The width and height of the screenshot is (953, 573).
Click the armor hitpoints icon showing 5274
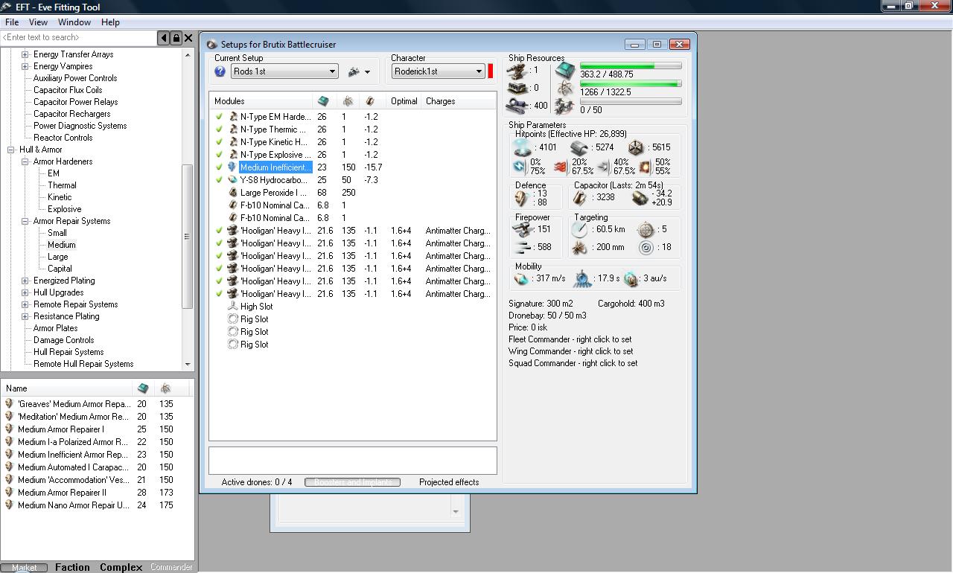pyautogui.click(x=580, y=147)
